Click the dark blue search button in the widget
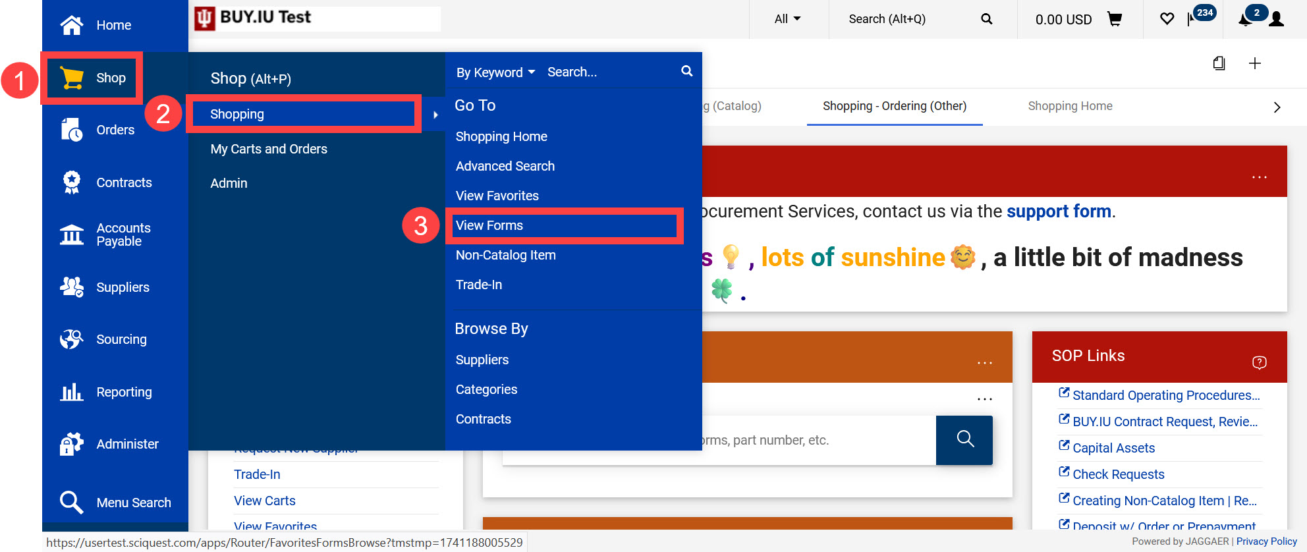Viewport: 1307px width, 552px height. 964,440
